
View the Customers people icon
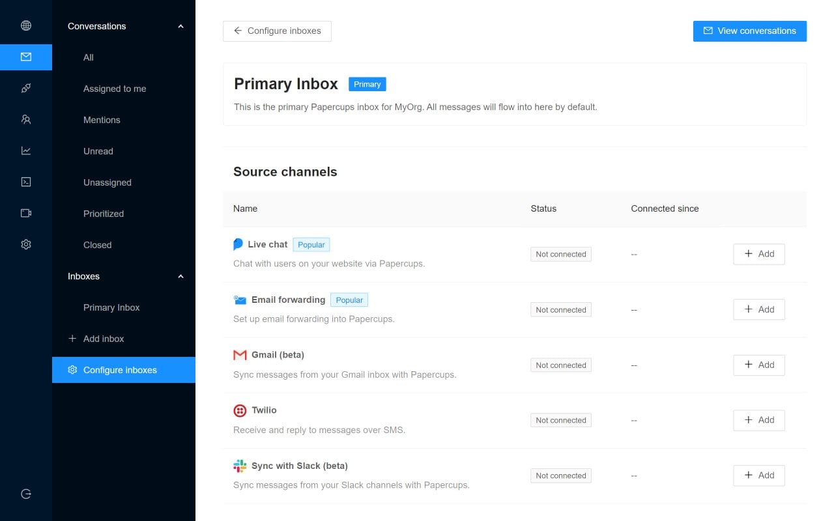(x=26, y=119)
